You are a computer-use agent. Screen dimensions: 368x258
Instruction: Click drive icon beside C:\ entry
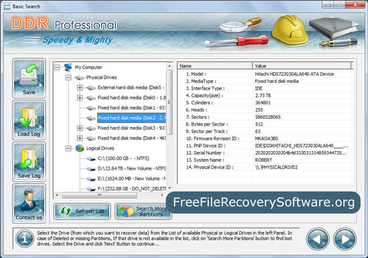(91, 159)
